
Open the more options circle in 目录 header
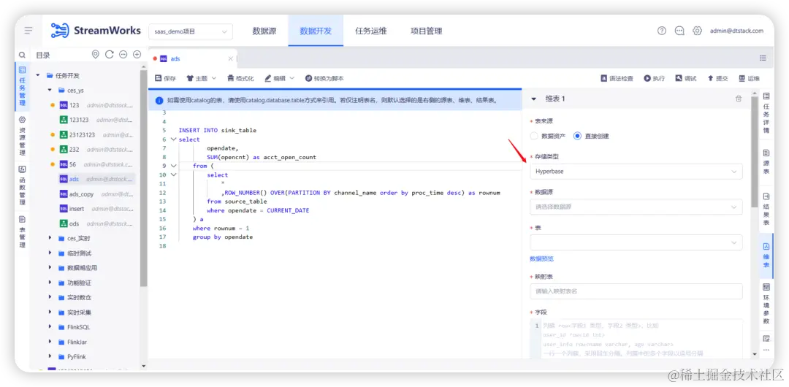click(123, 55)
